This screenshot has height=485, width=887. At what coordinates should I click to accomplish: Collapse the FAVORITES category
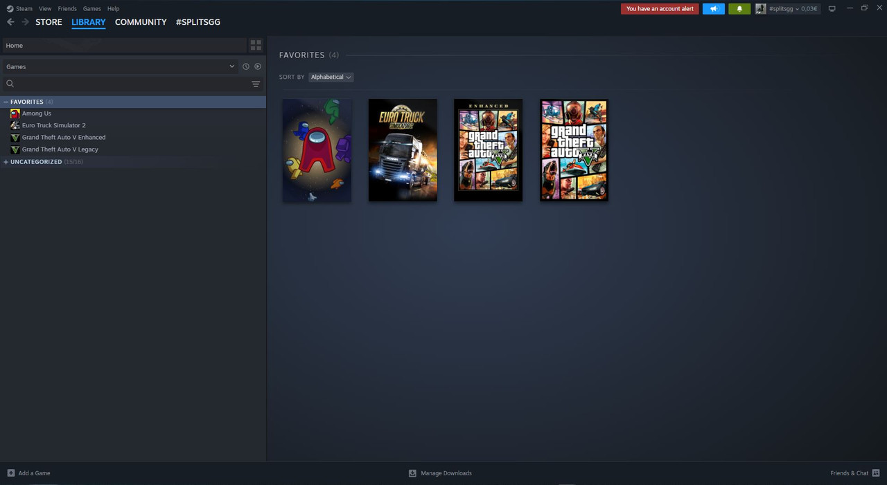6,102
